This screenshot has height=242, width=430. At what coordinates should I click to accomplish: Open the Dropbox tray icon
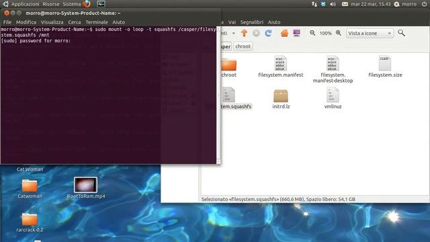click(323, 4)
